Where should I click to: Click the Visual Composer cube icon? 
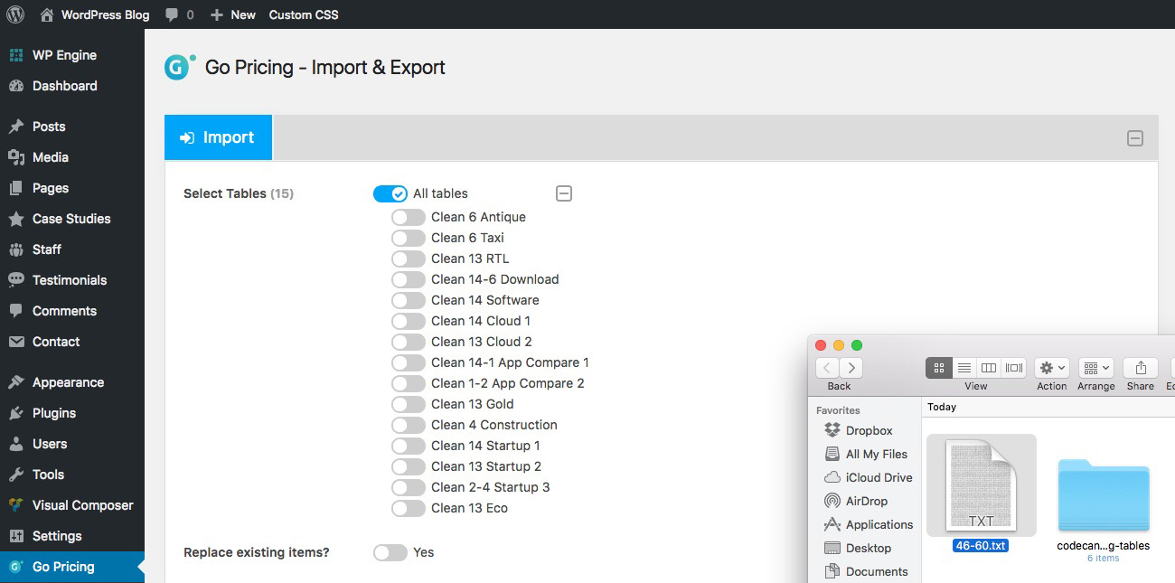pyautogui.click(x=16, y=505)
